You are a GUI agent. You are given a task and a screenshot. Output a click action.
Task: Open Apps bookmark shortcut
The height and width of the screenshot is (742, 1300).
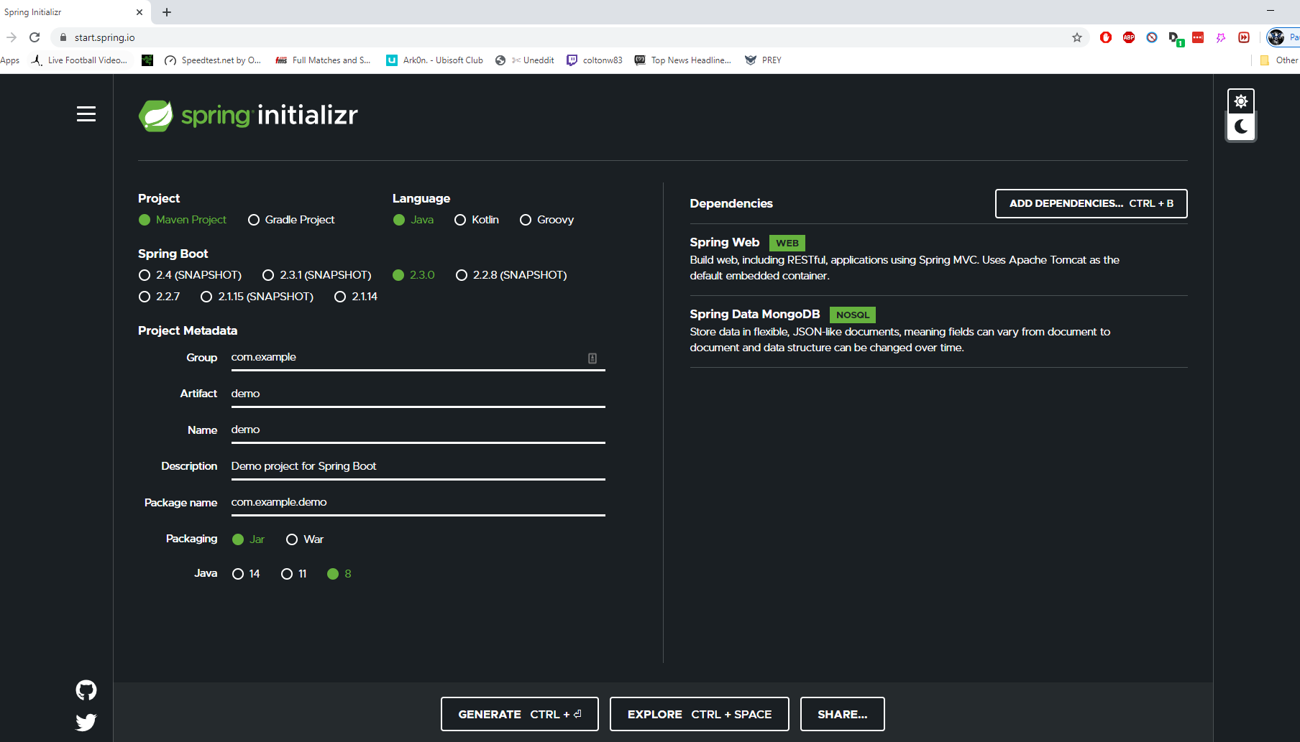(x=10, y=60)
